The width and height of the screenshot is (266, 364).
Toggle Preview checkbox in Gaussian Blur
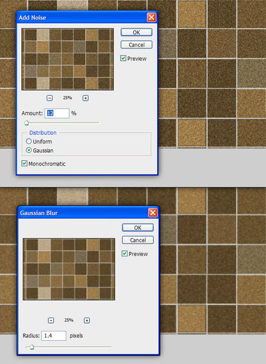[125, 253]
